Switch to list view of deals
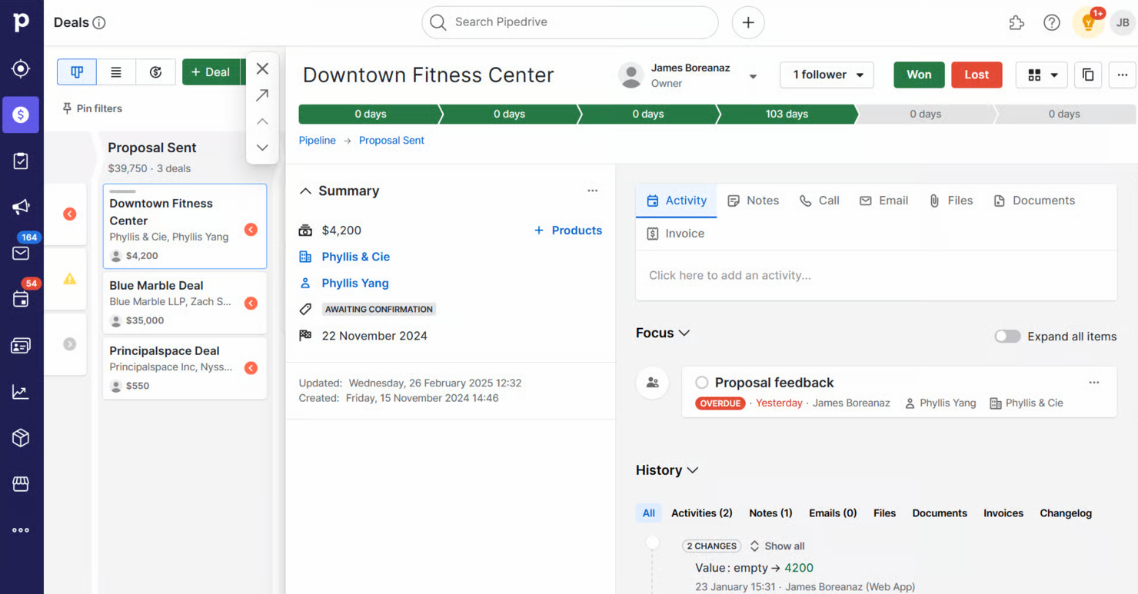The height and width of the screenshot is (594, 1138). pyautogui.click(x=116, y=71)
